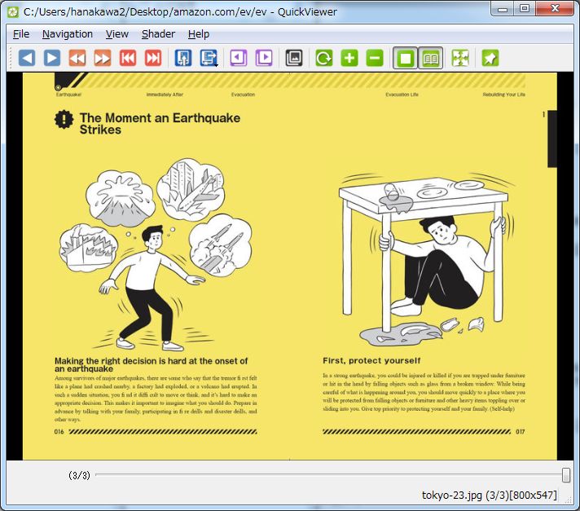This screenshot has height=511, width=580.
Task: Click the blue next page arrow
Action: 52,58
